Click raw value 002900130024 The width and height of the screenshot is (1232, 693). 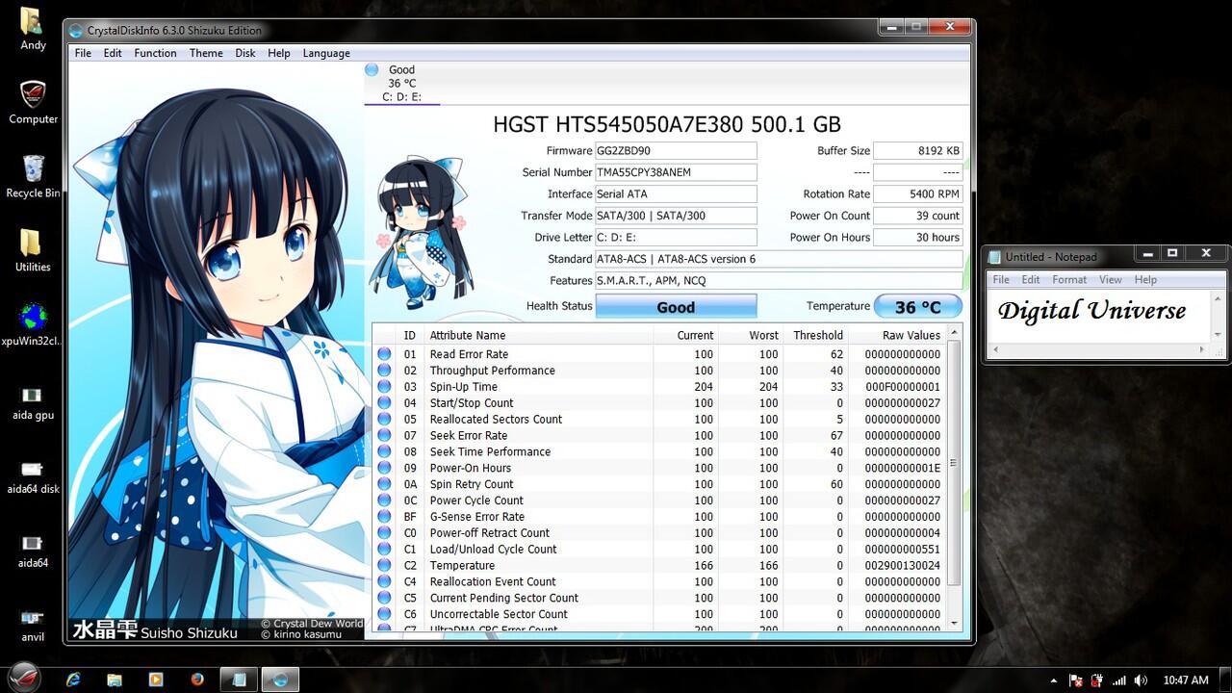click(902, 566)
